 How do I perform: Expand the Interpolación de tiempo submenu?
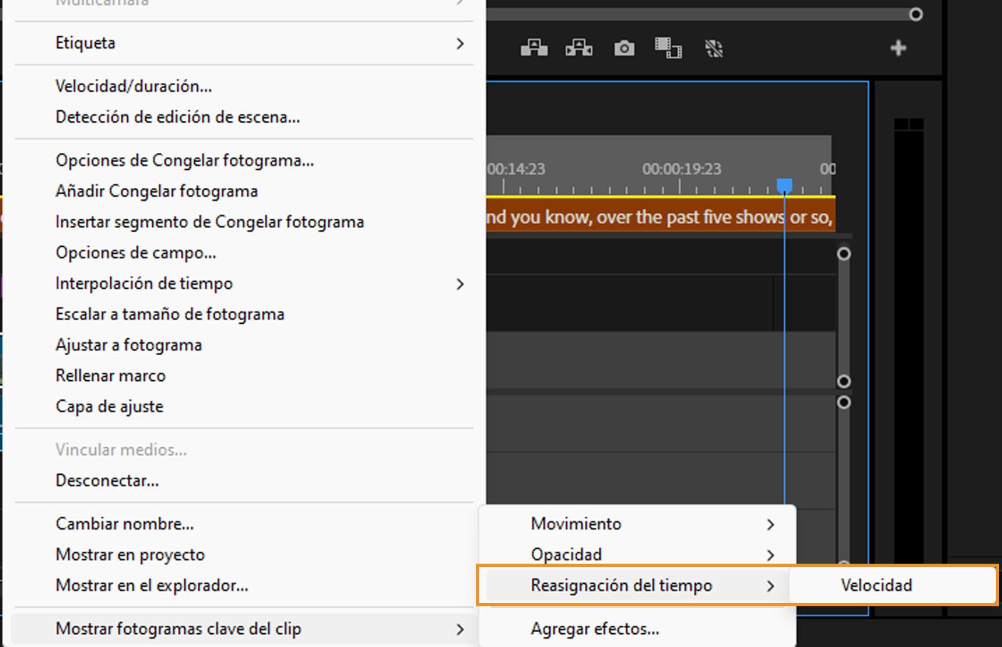[144, 283]
